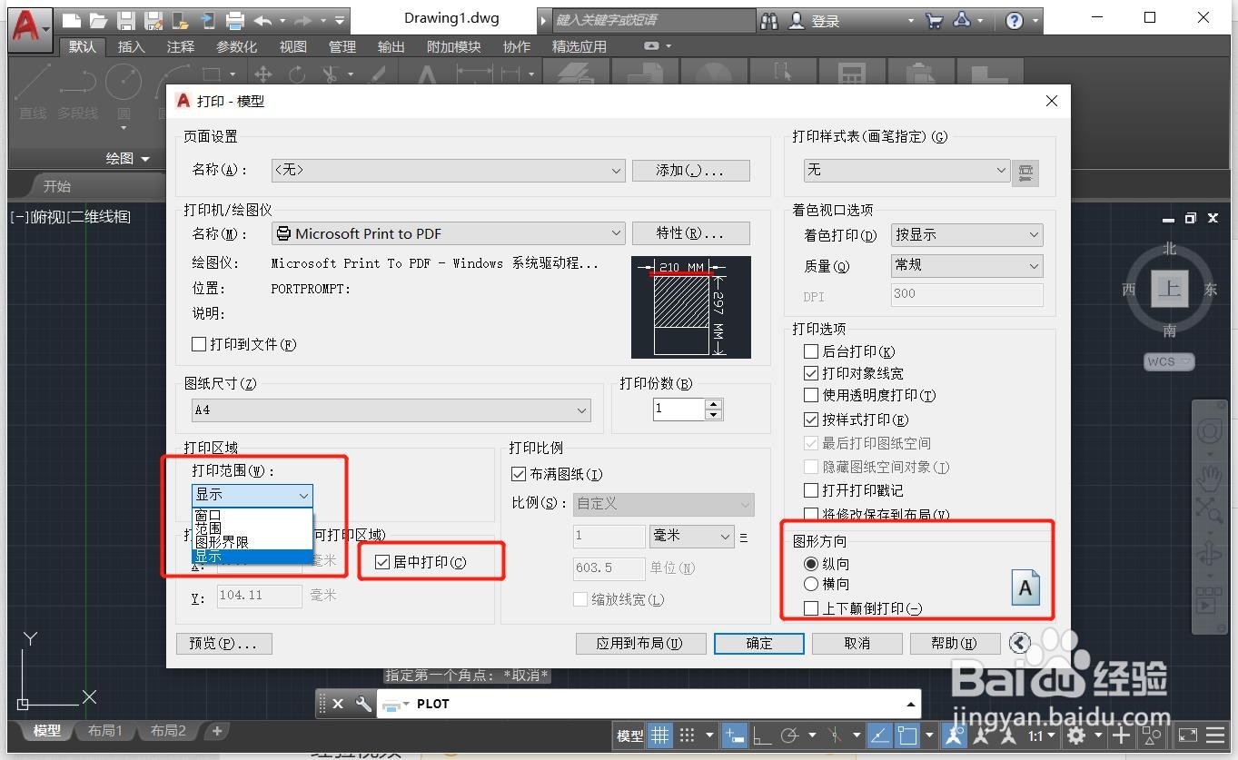Toggle object snap tracking icon in status bar
The image size is (1238, 760).
click(x=878, y=735)
